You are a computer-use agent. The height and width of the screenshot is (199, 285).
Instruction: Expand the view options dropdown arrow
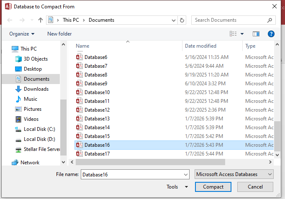click(x=242, y=34)
